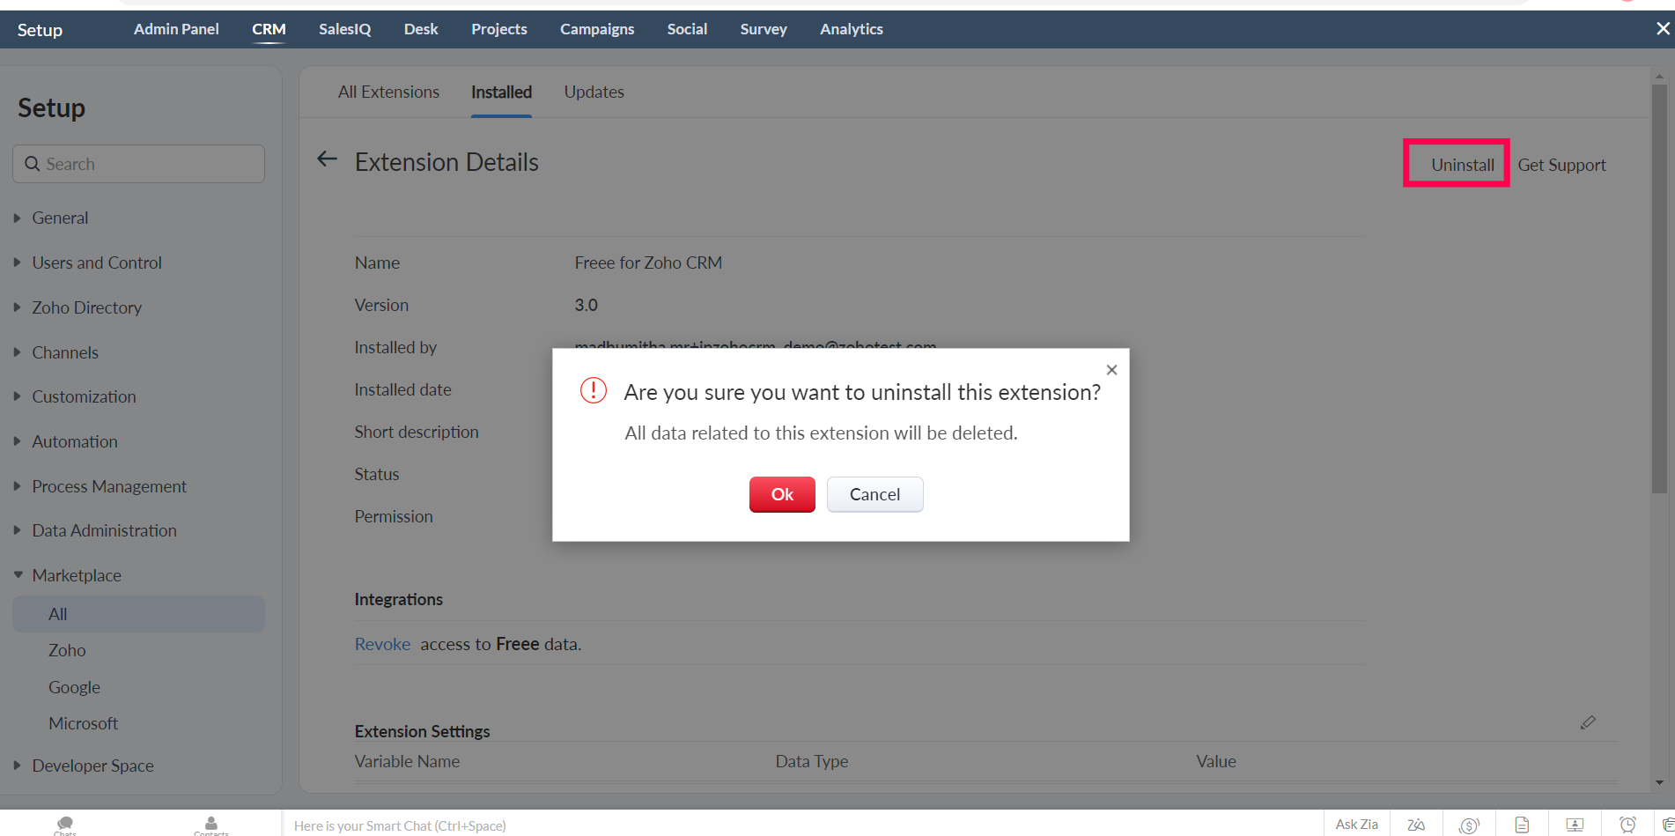Click the alarm clock icon in bottom bar
Viewport: 1675px width, 836px height.
[x=1627, y=825]
